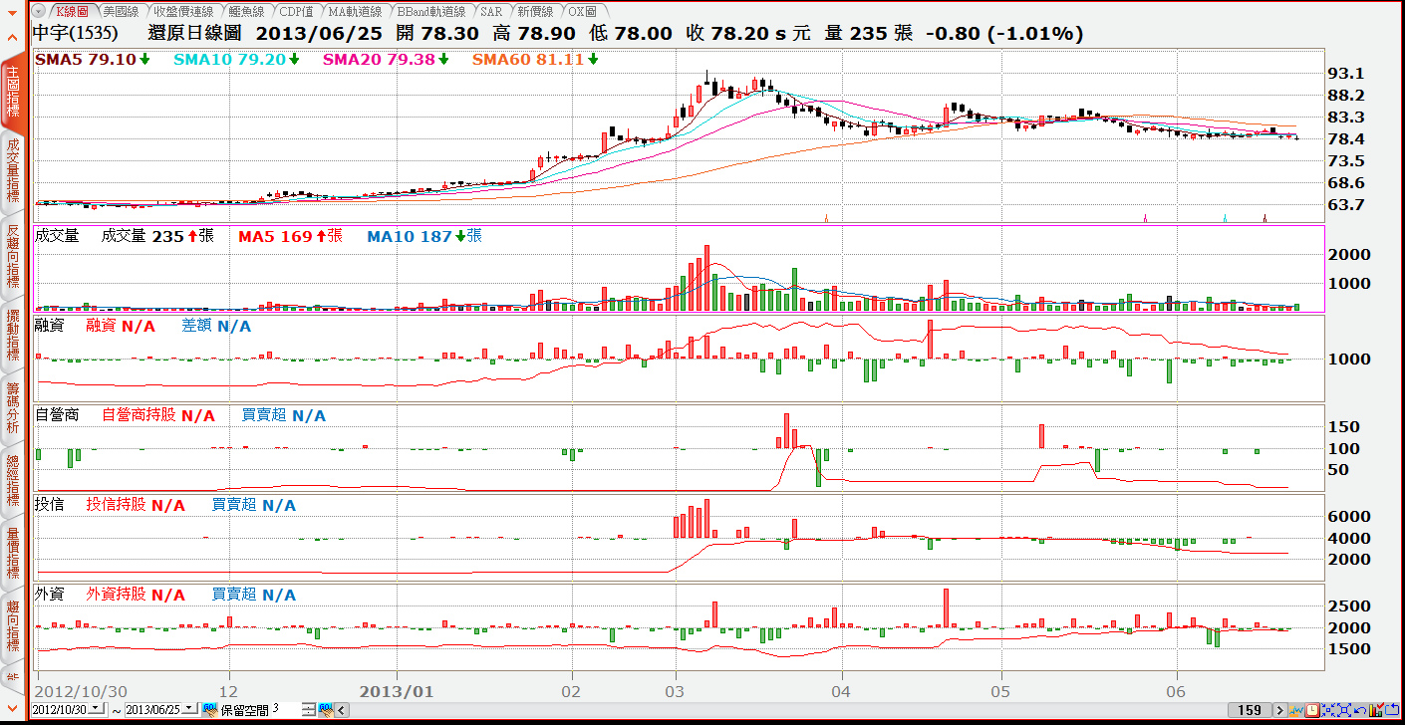
Task: Click the MA5 169 volume label
Action: pos(290,236)
